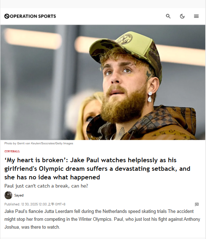Viewport: 206px width, 239px height.
Task: Click the Published date timestamp
Action: (x=35, y=204)
